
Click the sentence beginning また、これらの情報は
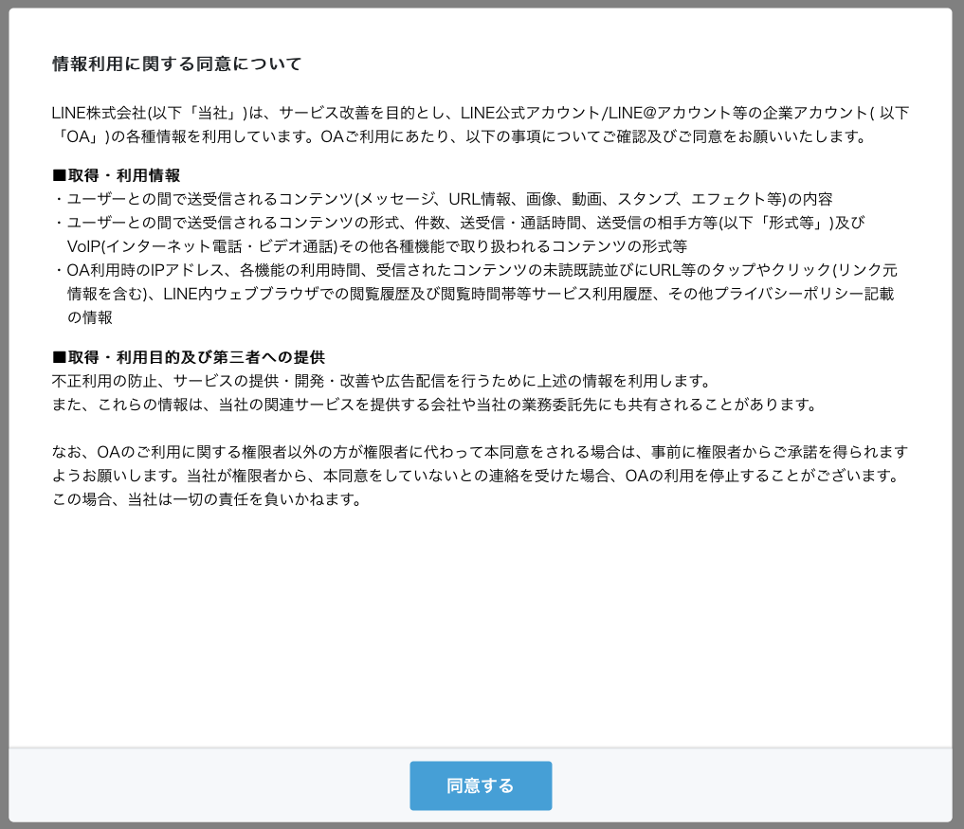pyautogui.click(x=435, y=405)
